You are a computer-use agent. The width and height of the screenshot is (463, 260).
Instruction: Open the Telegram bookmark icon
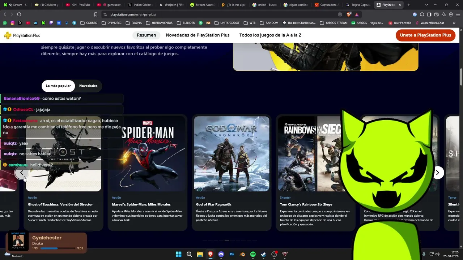coord(74,23)
